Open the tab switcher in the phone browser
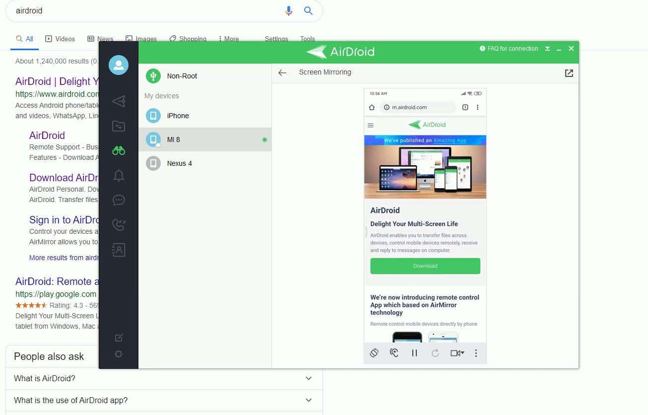This screenshot has width=648, height=415. pyautogui.click(x=465, y=107)
